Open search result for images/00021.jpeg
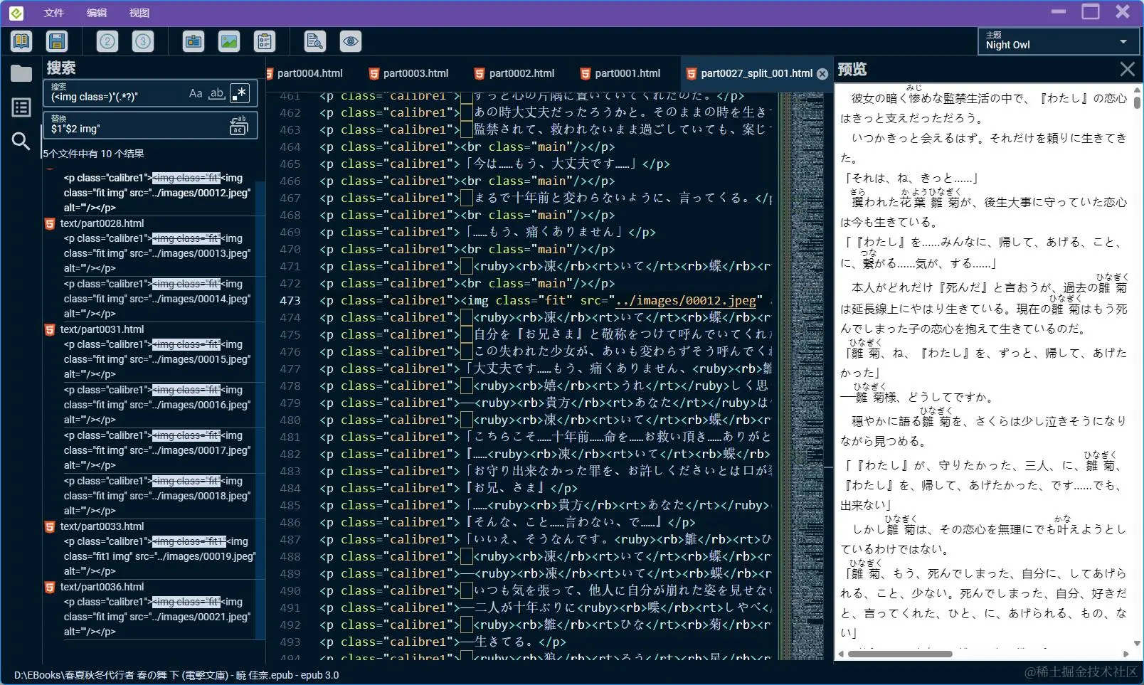This screenshot has width=1144, height=685. coord(157,617)
